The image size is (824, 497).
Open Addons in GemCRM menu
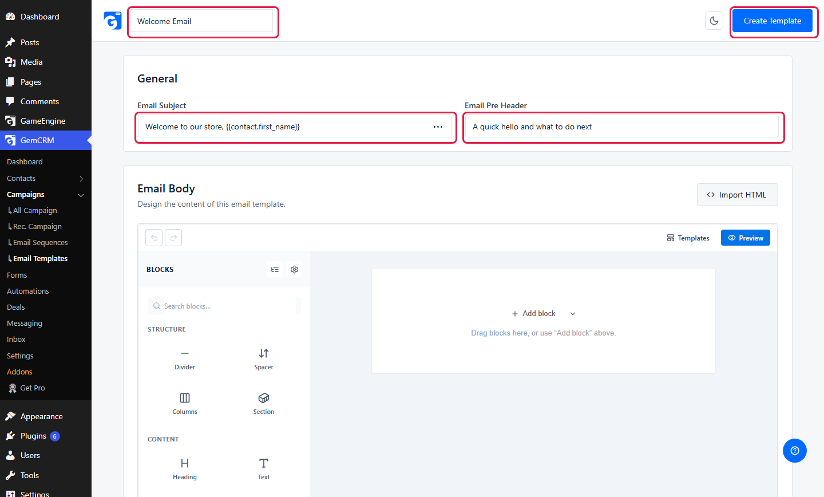19,372
